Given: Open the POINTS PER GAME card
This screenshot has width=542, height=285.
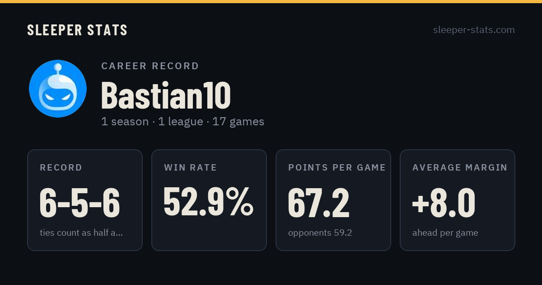Looking at the screenshot, I should pyautogui.click(x=333, y=200).
